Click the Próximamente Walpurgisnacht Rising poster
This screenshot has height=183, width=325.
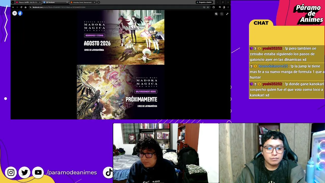(121, 92)
